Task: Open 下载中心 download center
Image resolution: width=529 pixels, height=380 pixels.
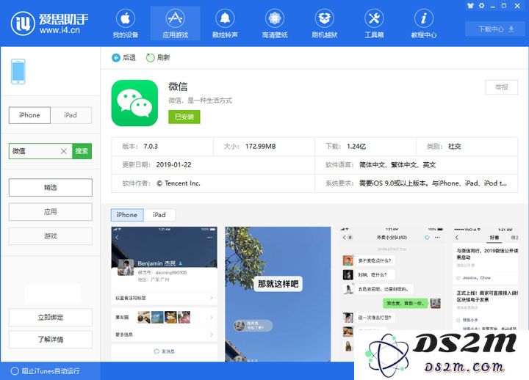Action: pos(496,29)
